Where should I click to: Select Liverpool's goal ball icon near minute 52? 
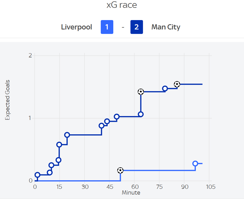(120, 170)
